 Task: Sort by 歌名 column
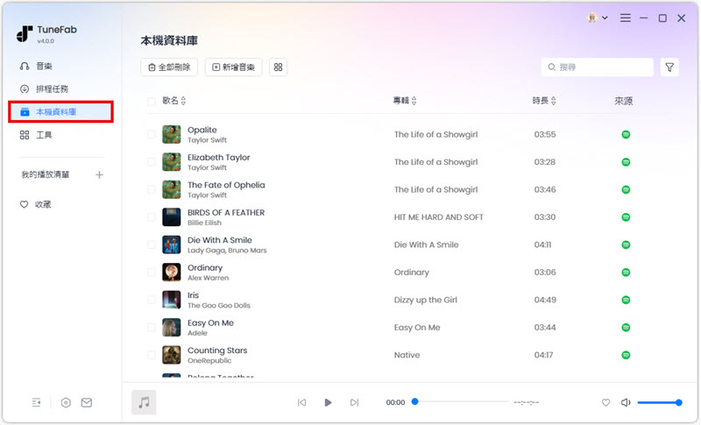coord(173,101)
